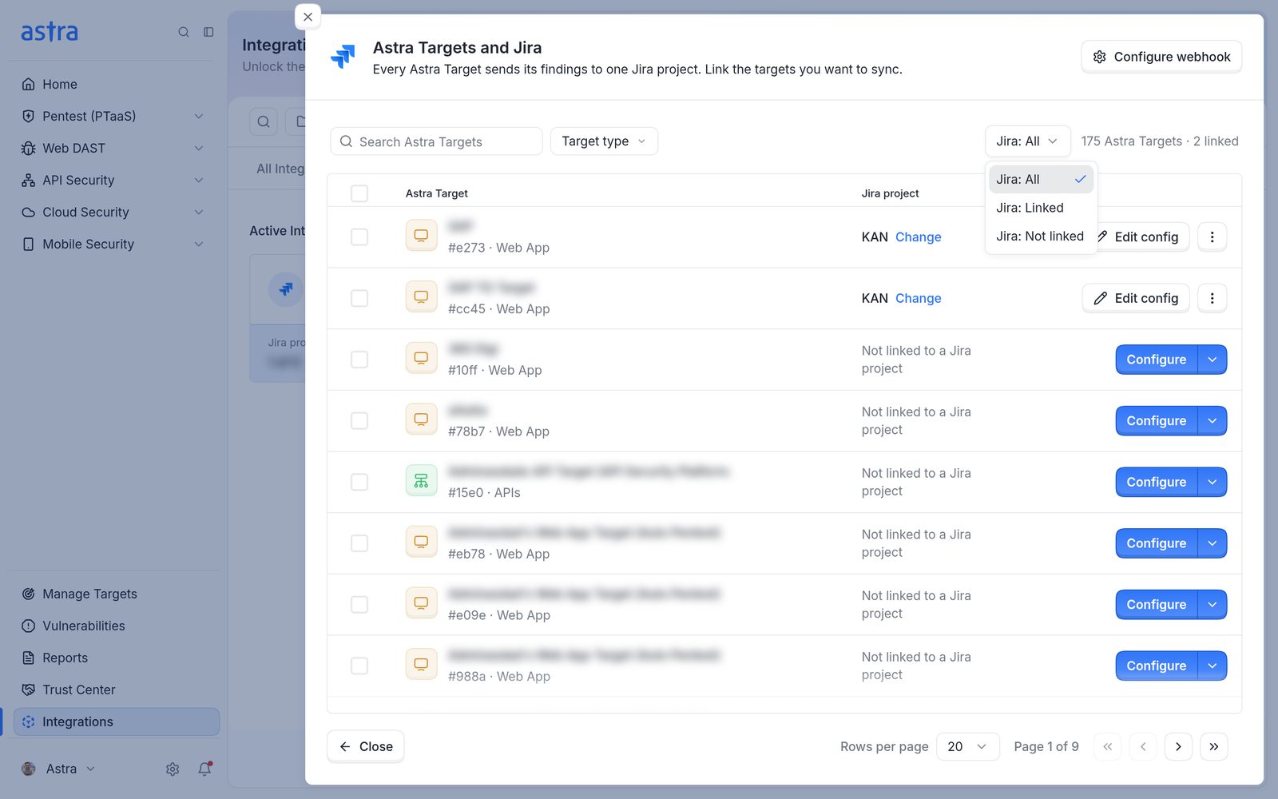Go to next page arrow
Viewport: 1278px width, 799px height.
point(1178,746)
